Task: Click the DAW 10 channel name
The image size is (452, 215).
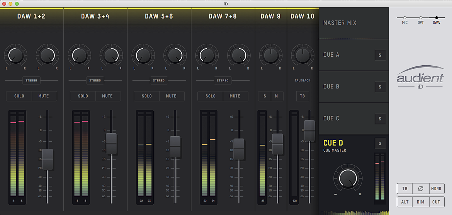Action: pos(302,17)
